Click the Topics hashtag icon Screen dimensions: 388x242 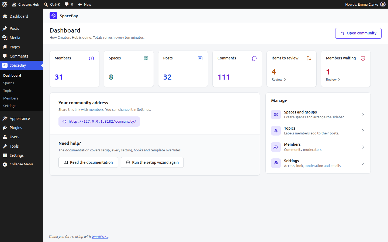276,131
